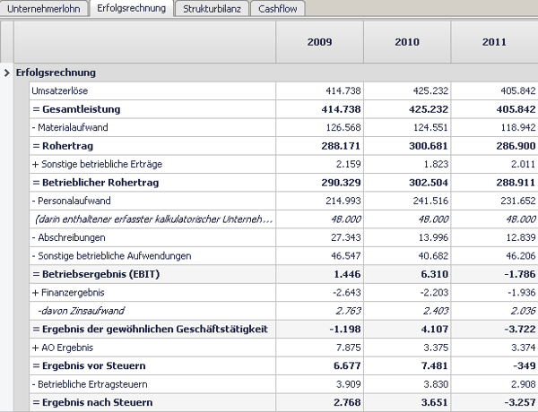Click the 2010 column header
This screenshot has height=412, width=538.
click(407, 42)
